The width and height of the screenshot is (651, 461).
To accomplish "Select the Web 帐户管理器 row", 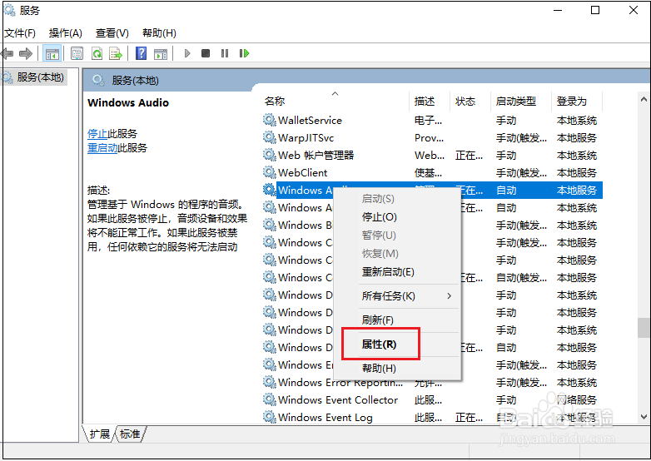I will pos(432,155).
